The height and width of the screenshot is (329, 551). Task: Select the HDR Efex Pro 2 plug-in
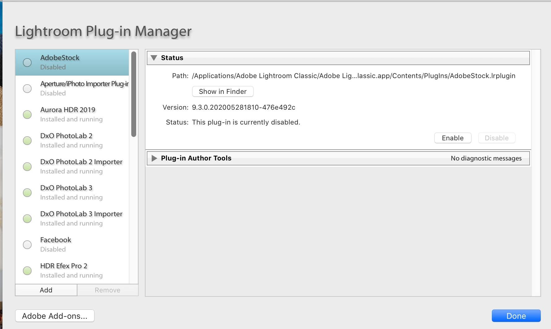pos(72,271)
